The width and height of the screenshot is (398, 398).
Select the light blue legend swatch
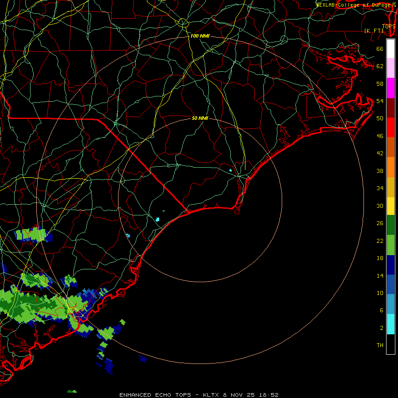(x=390, y=304)
